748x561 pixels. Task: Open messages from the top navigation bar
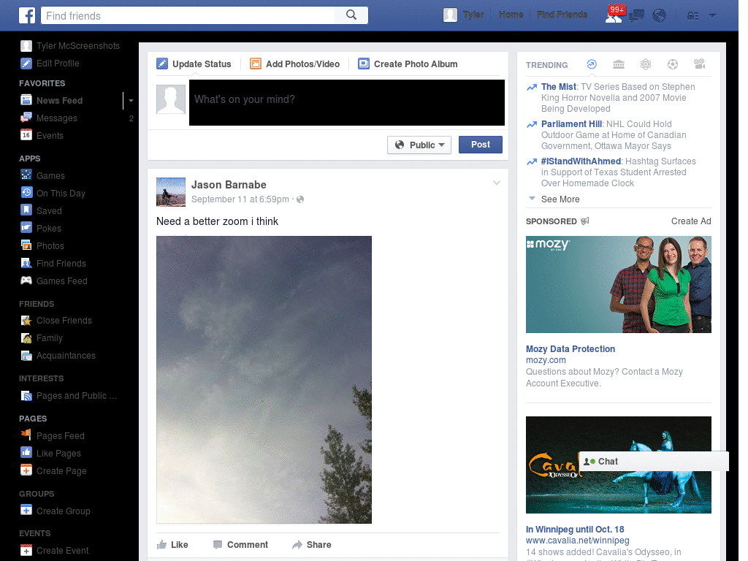(x=636, y=15)
